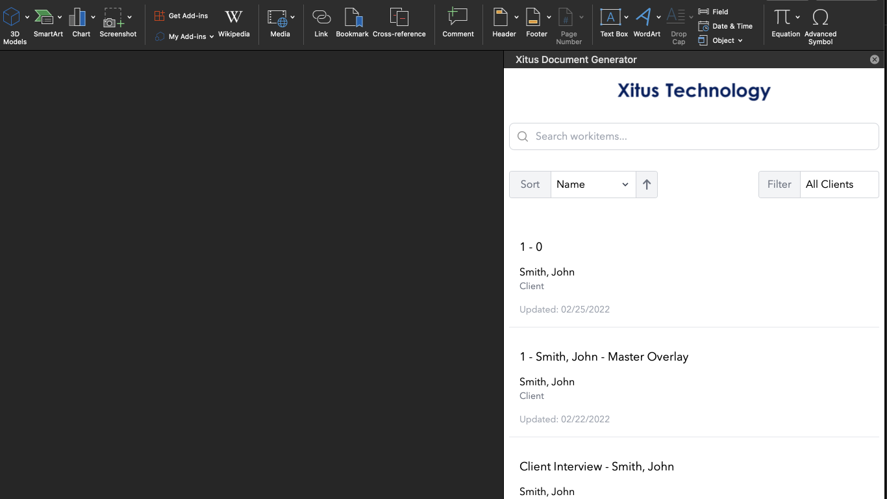Launch the Wikipedia add-in
The width and height of the screenshot is (887, 499).
(234, 23)
